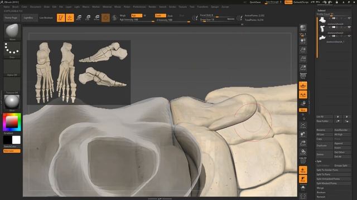
Task: Click the Actual size icon
Action: tap(303, 59)
